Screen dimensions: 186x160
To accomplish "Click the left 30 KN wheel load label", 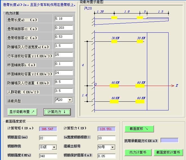I will (115, 38).
